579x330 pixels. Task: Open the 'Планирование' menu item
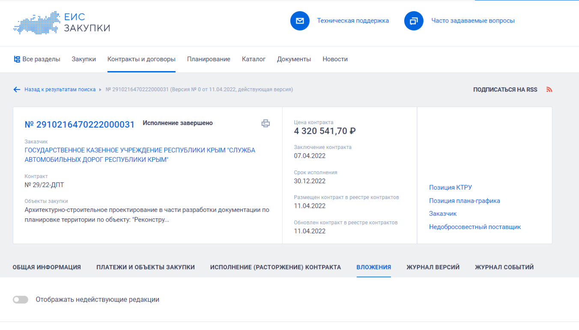coord(209,59)
